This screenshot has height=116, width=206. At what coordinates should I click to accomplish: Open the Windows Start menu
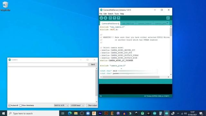[x=4, y=113]
